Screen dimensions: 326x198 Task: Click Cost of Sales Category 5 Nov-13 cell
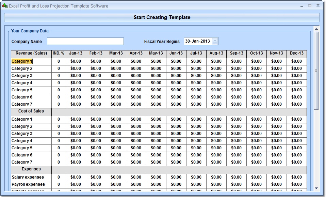277,148
